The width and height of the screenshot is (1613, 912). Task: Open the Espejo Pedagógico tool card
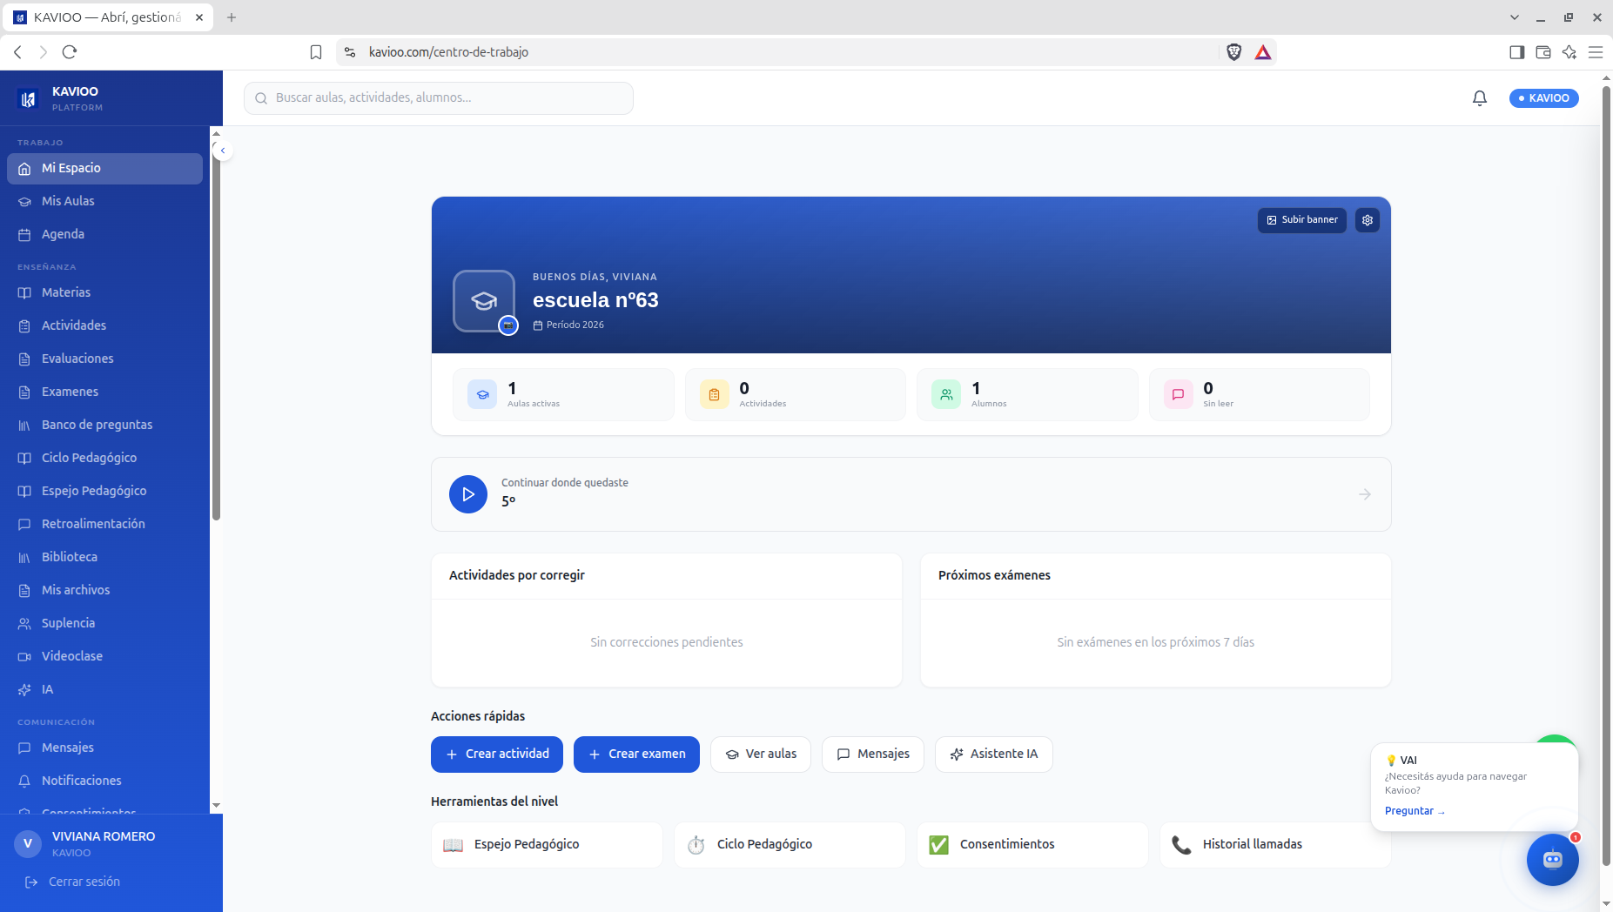pyautogui.click(x=547, y=845)
